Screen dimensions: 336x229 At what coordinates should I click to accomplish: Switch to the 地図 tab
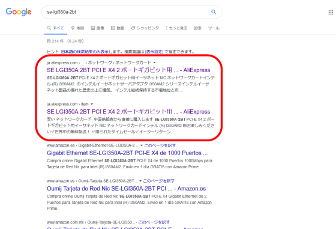click(77, 28)
